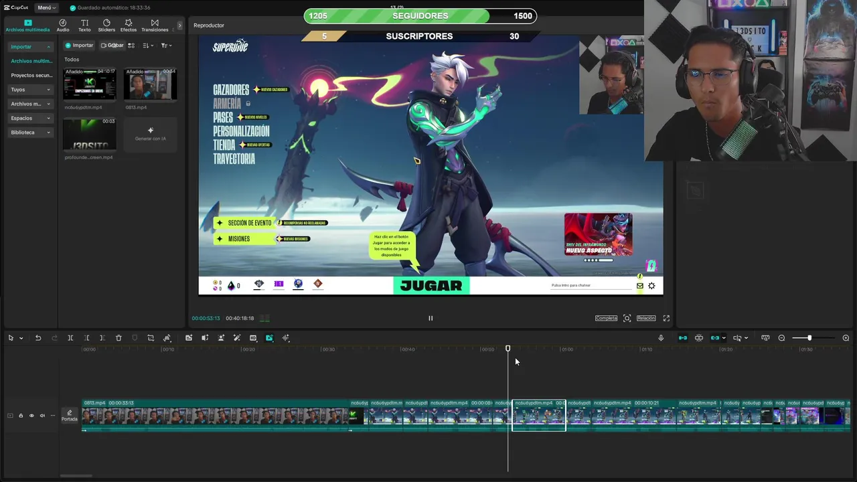
Task: Toggle auto snapping
Action: coord(699,338)
